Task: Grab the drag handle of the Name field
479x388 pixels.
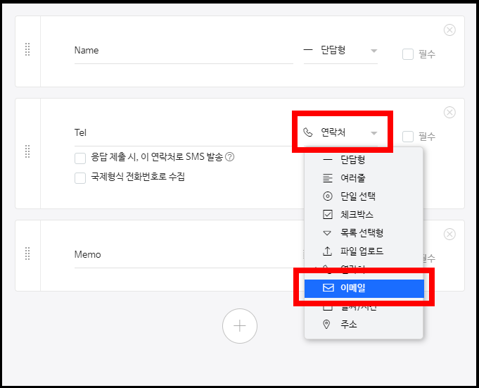Action: pyautogui.click(x=27, y=49)
